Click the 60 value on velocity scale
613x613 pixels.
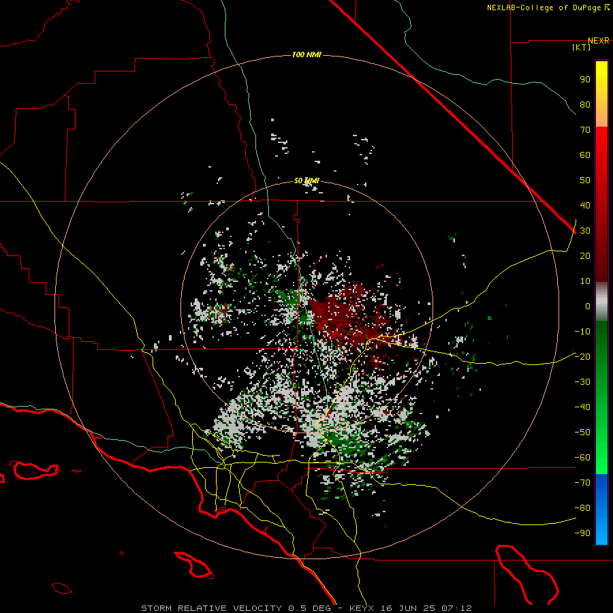585,155
